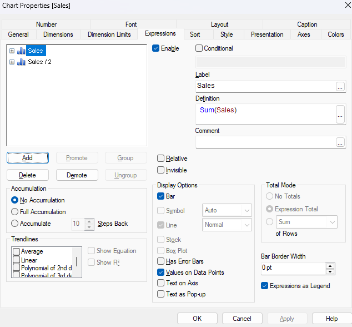Open the Comment editor ellipsis button
352x327 pixels.
tap(340, 142)
